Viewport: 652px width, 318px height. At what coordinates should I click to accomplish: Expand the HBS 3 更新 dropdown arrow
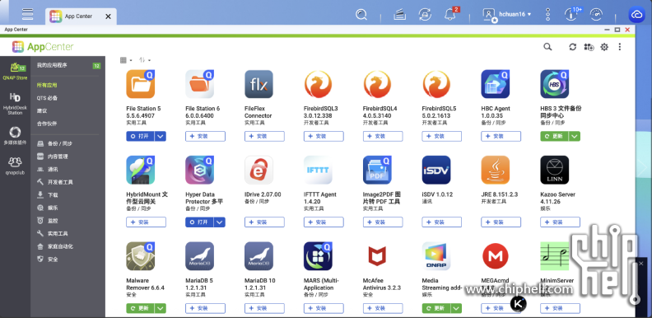[x=575, y=136]
